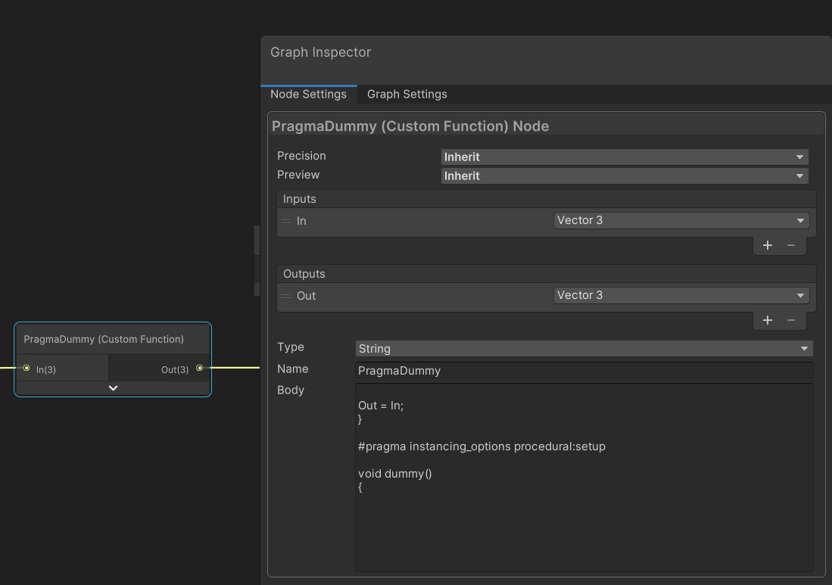The height and width of the screenshot is (585, 832).
Task: Click the In(3) input port on node
Action: 26,369
